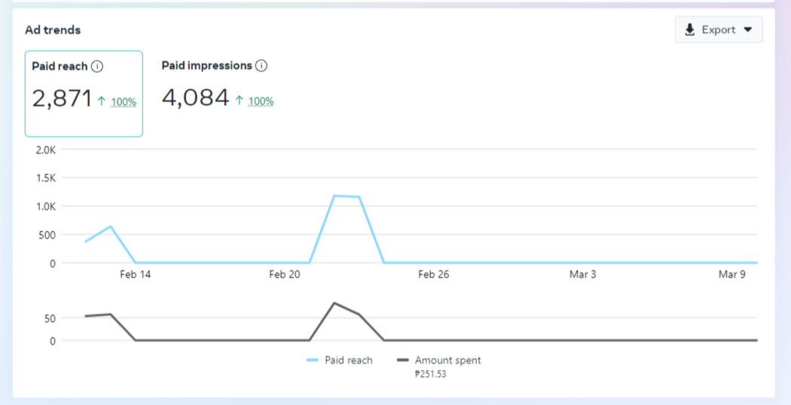Click the green up arrow next to 4,084

pos(239,101)
